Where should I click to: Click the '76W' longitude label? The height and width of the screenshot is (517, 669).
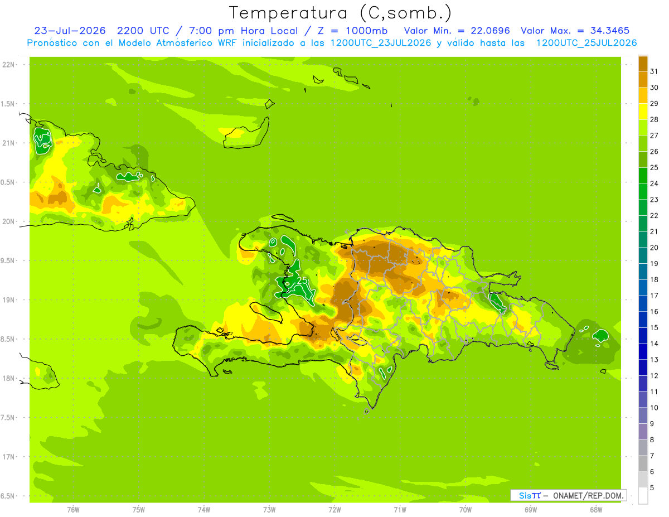(x=73, y=510)
